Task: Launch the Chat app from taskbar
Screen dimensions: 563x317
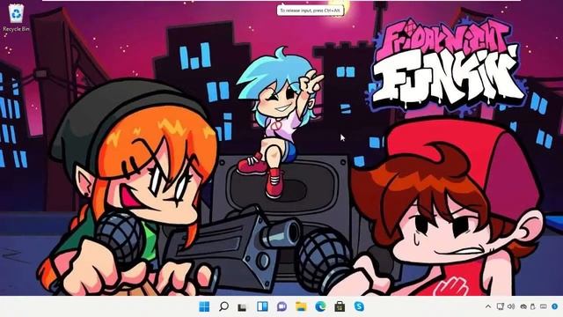Action: (x=281, y=306)
